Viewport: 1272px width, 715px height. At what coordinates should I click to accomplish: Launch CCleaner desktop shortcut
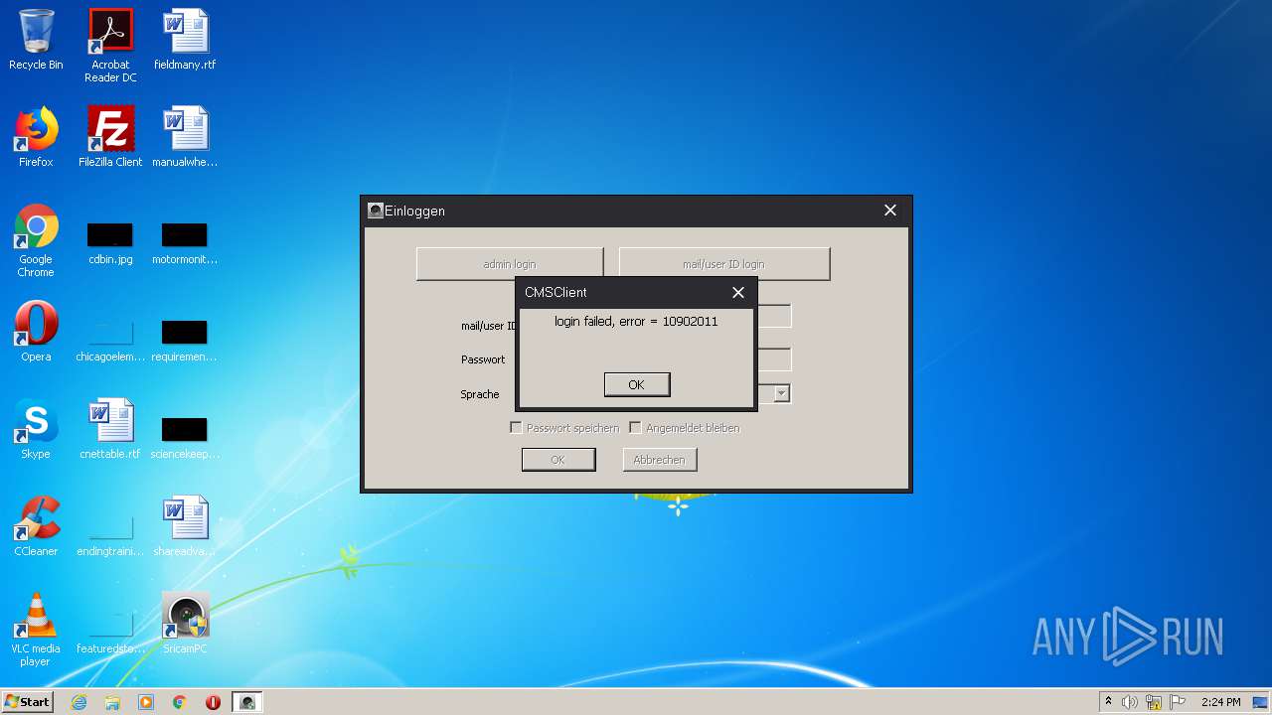(36, 526)
